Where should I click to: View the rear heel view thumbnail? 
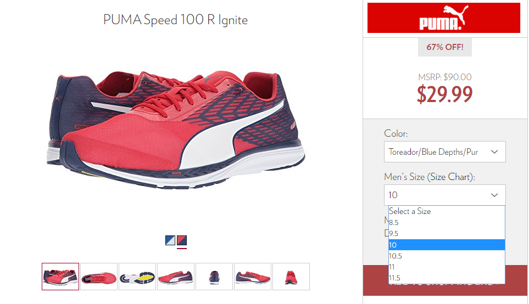(214, 277)
